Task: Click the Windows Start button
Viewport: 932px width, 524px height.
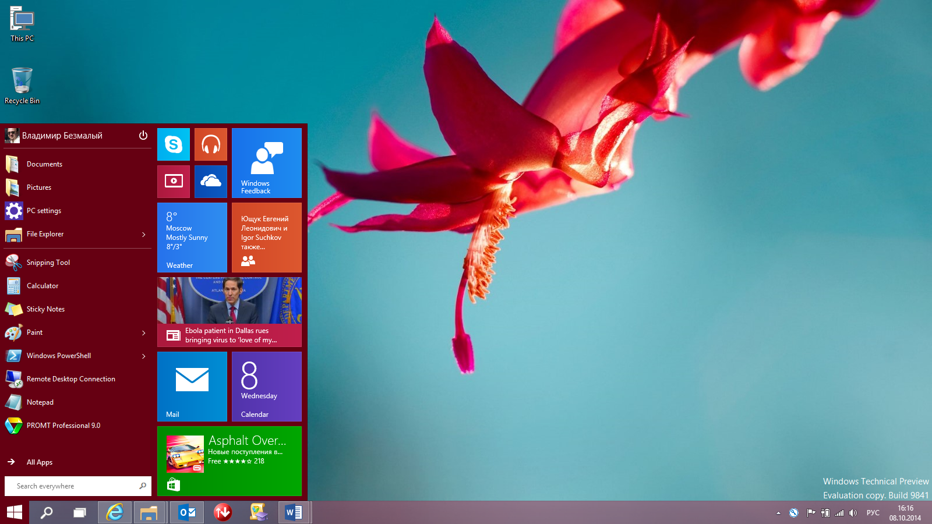Action: tap(15, 512)
